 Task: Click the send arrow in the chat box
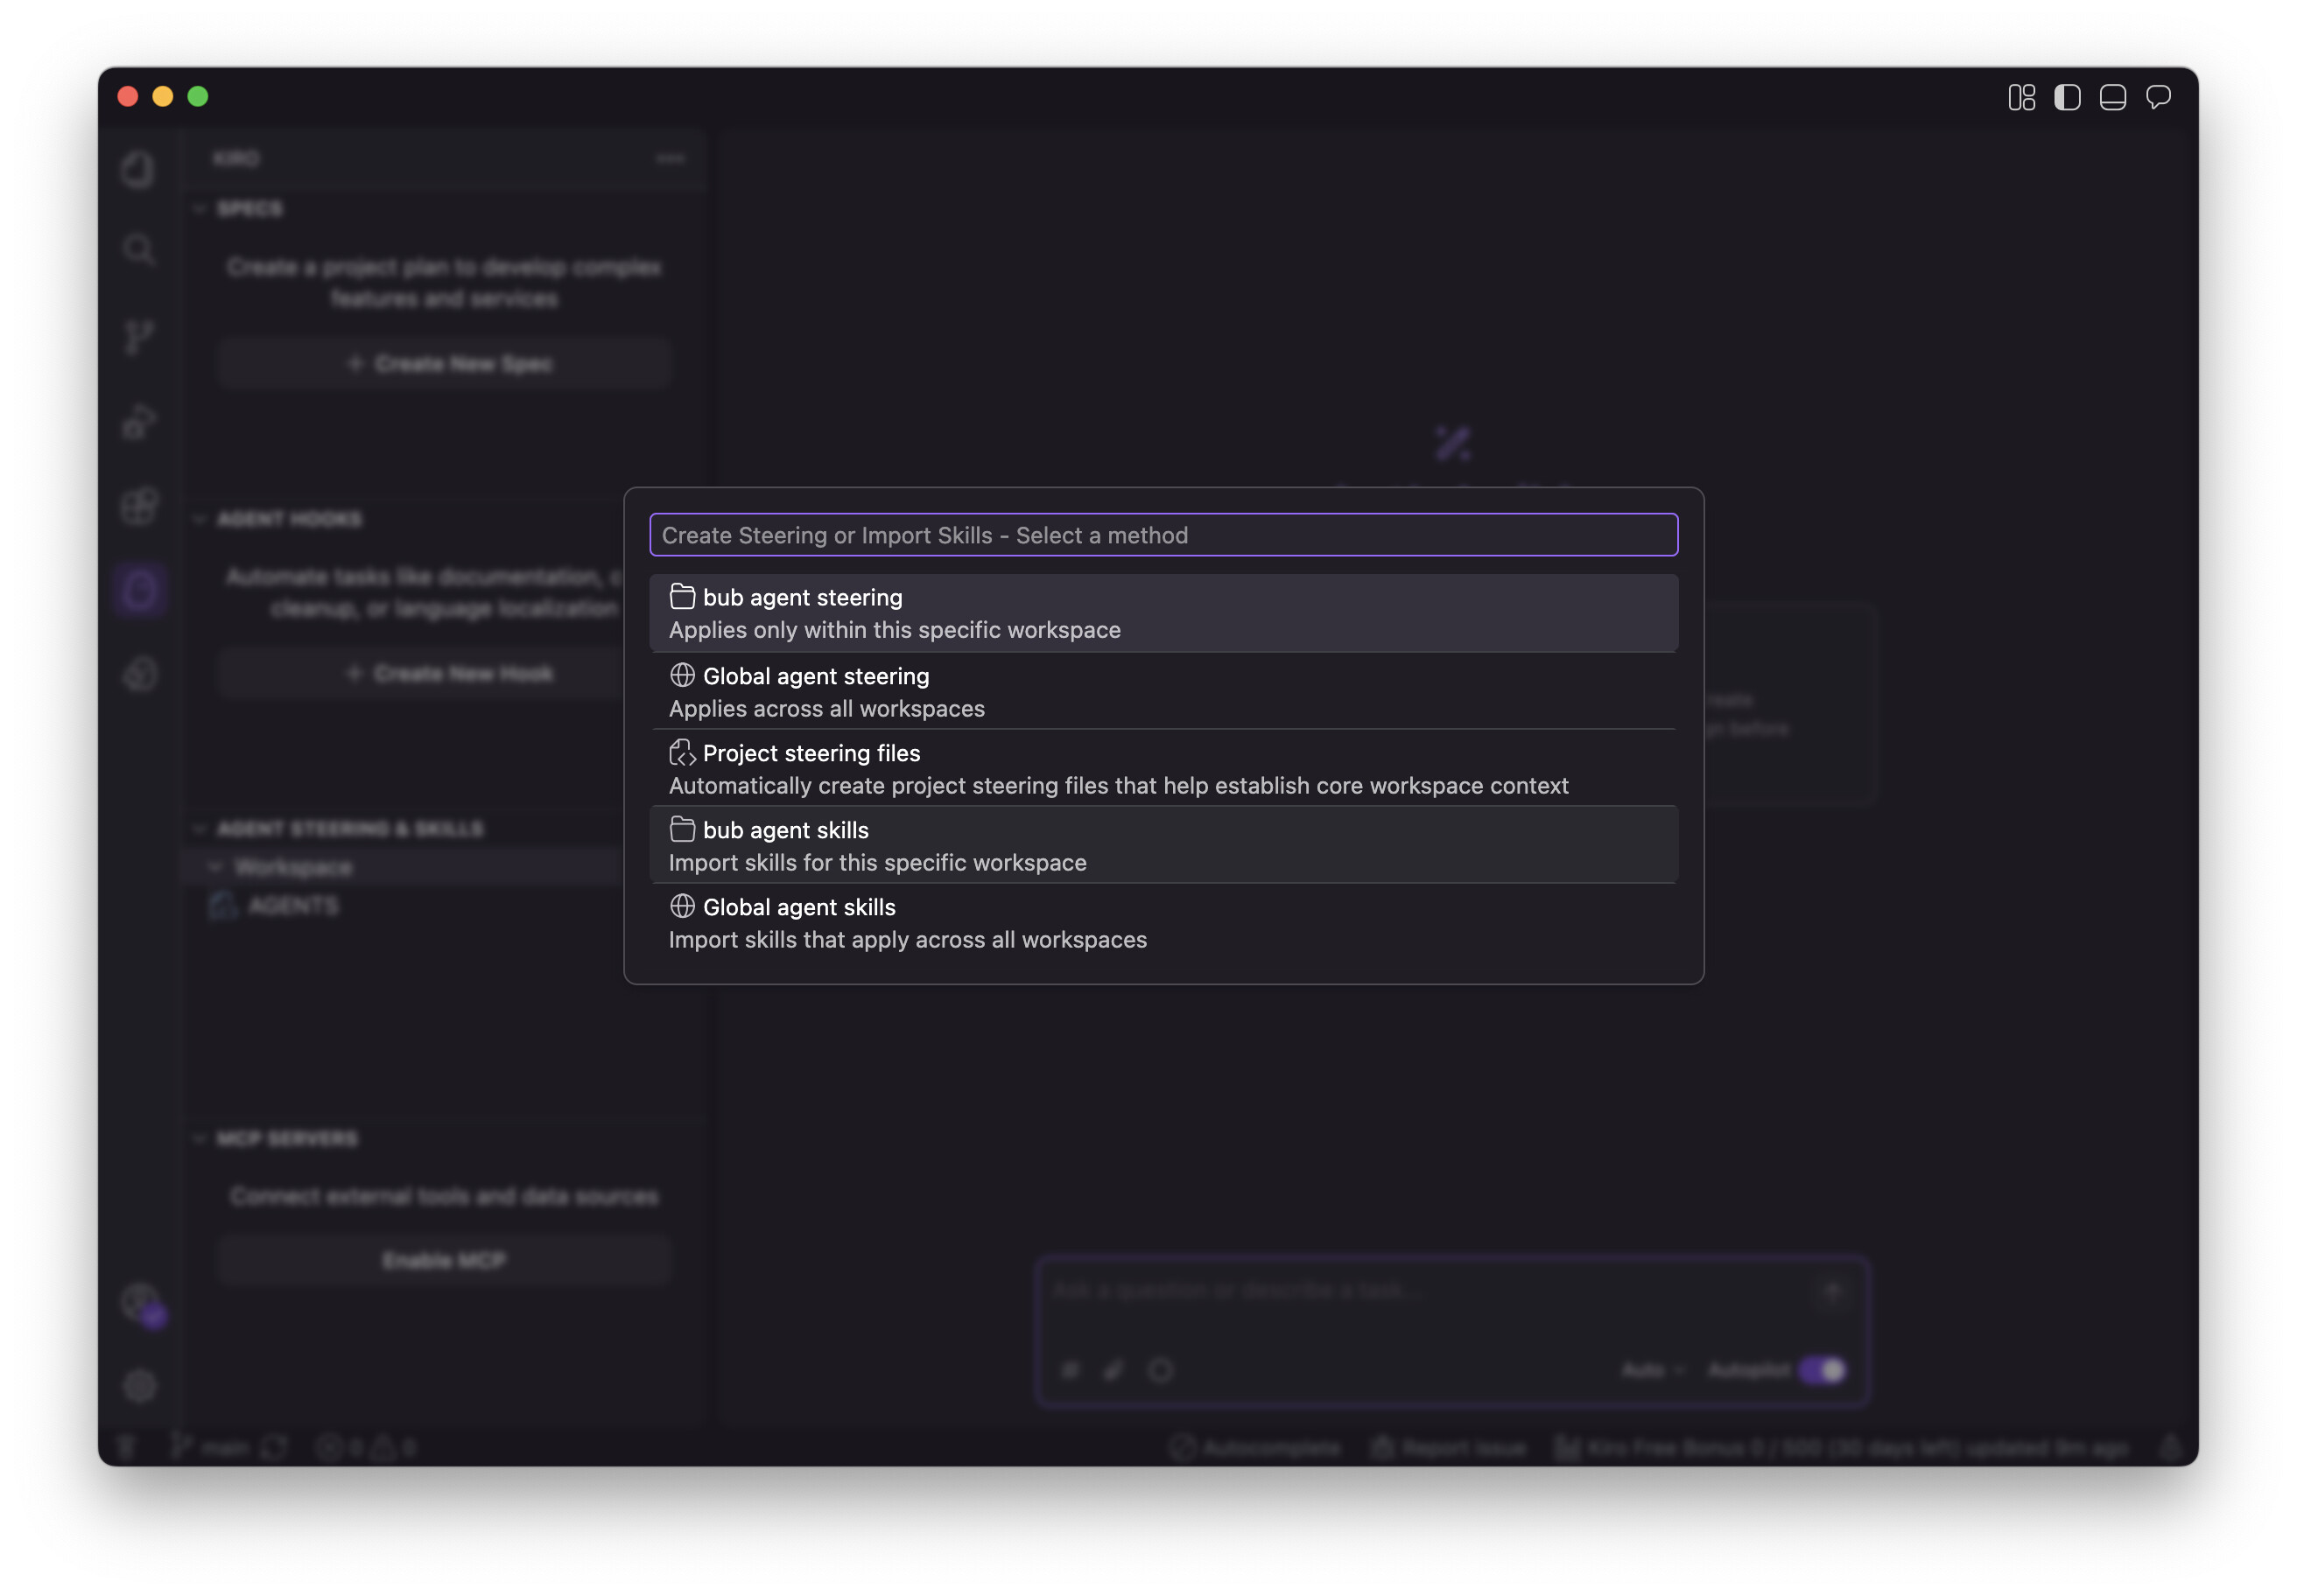coord(1832,1291)
